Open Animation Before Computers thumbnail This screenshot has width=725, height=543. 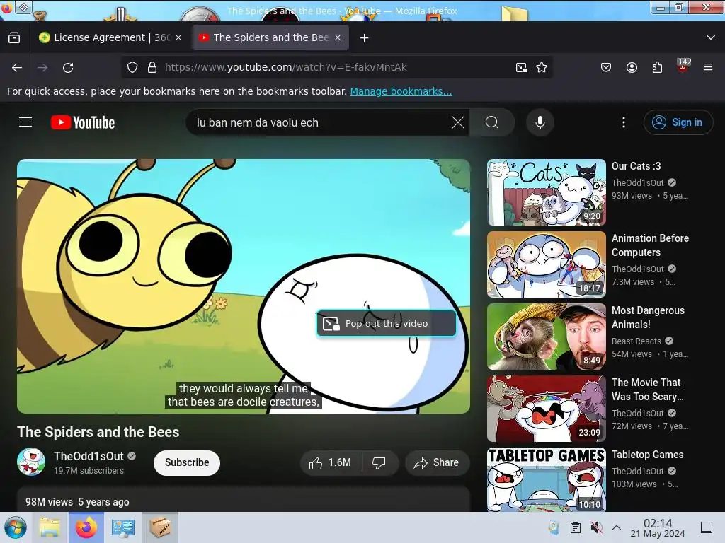coord(546,264)
